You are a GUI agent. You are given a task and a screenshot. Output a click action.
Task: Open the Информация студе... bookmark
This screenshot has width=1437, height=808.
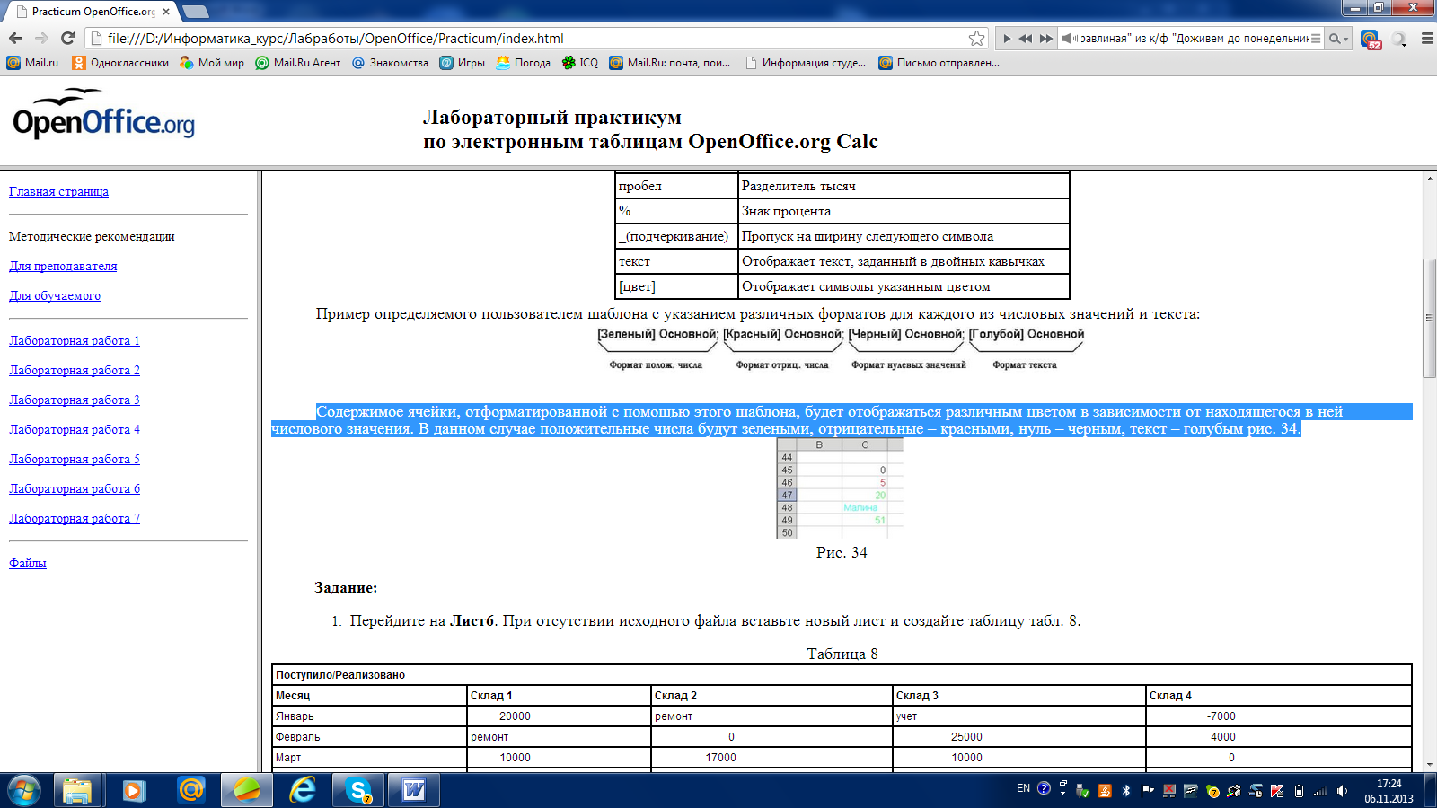pos(805,63)
